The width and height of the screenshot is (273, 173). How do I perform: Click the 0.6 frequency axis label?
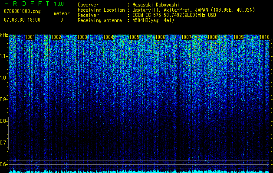[x=3, y=164]
